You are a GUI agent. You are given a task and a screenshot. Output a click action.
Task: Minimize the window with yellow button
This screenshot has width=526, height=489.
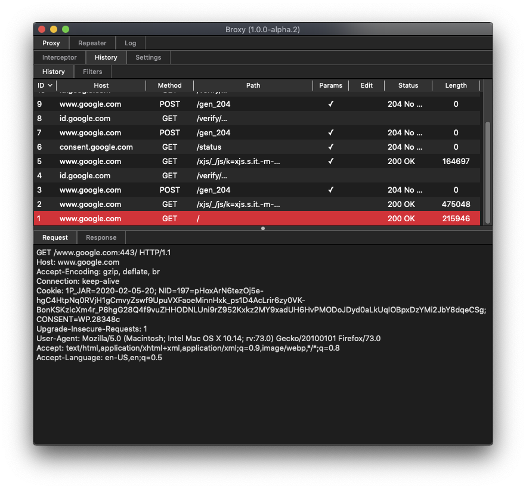coord(54,29)
